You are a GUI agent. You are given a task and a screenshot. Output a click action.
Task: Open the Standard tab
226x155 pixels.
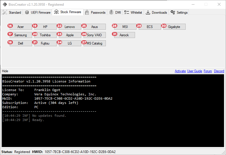coord(12,12)
